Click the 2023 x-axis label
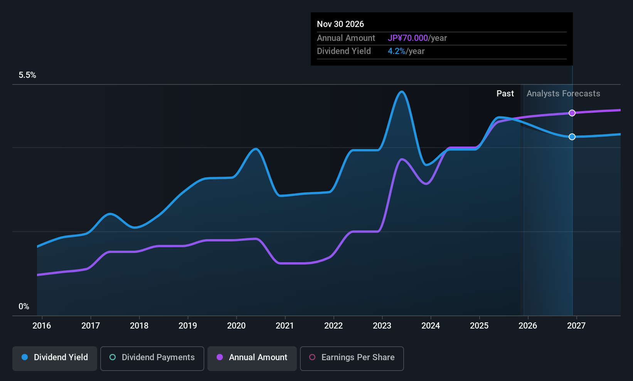633x381 pixels. [382, 326]
